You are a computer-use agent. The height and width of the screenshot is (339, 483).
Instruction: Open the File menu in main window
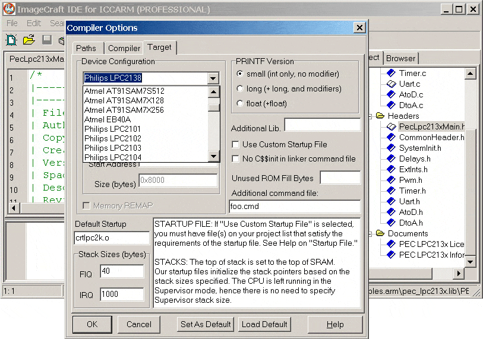[12, 23]
